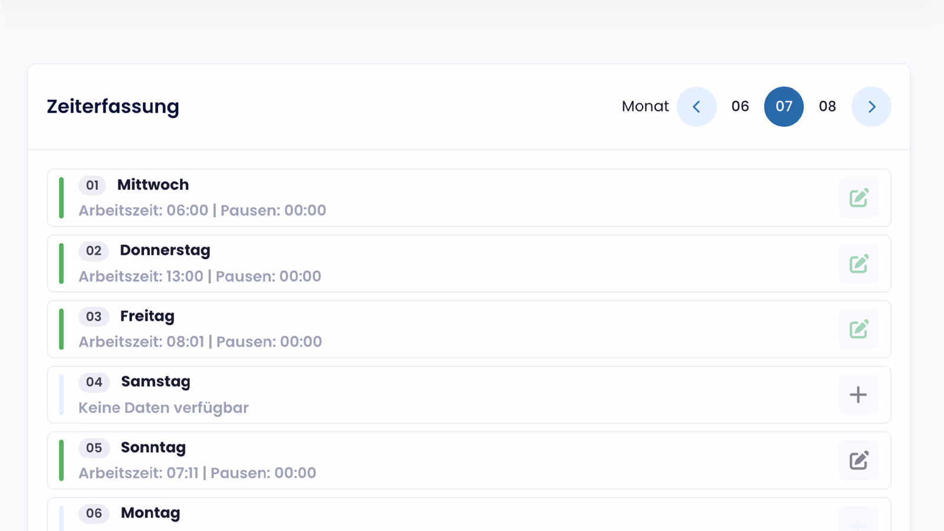The width and height of the screenshot is (944, 531).
Task: Click 'Arbeitszeit: 07:11 | Pausen: 00:00' text
Action: [x=198, y=473]
